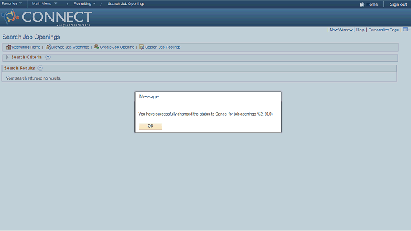The height and width of the screenshot is (231, 411).
Task: Open Create Job Opening link
Action: pyautogui.click(x=117, y=47)
